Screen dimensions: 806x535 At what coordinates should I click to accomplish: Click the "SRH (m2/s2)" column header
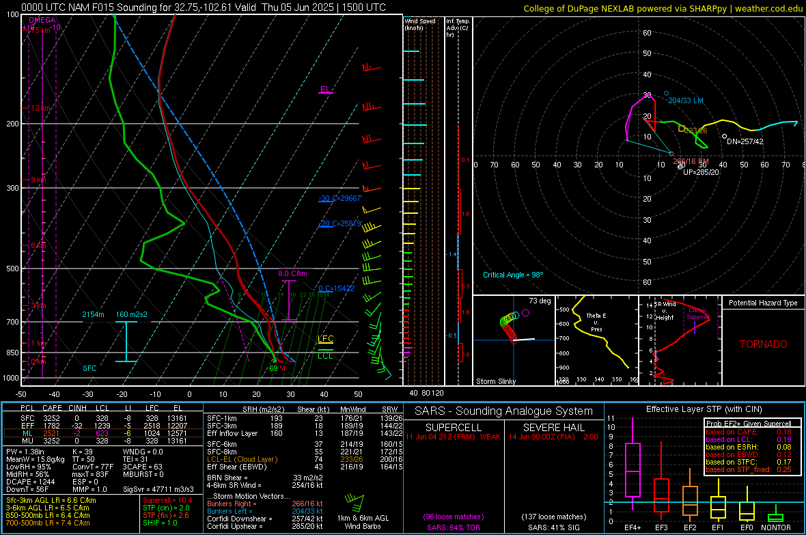[263, 409]
